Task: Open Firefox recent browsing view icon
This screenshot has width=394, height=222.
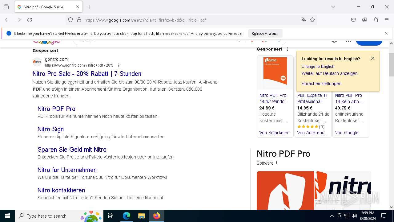Action: [6, 7]
